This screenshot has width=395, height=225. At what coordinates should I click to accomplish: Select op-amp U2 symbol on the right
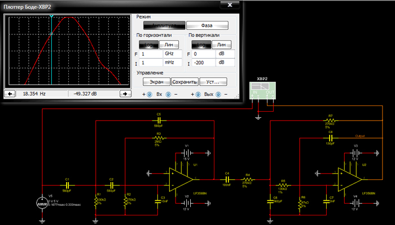coord(350,179)
